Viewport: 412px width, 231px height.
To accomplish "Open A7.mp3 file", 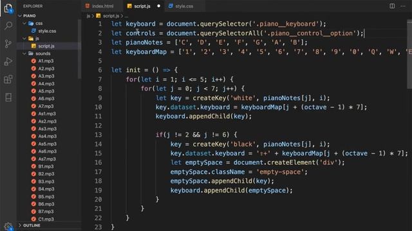I will pyautogui.click(x=46, y=106).
